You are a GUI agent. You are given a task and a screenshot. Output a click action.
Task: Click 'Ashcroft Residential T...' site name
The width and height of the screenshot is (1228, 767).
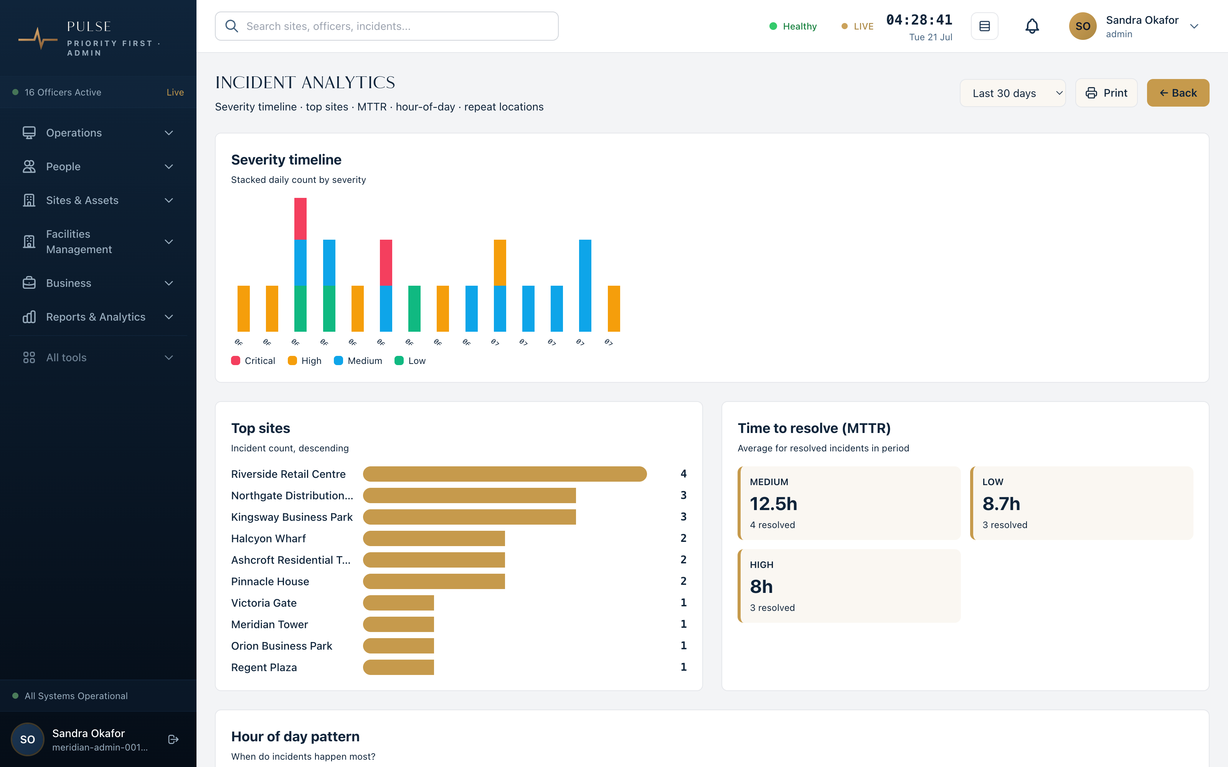291,560
